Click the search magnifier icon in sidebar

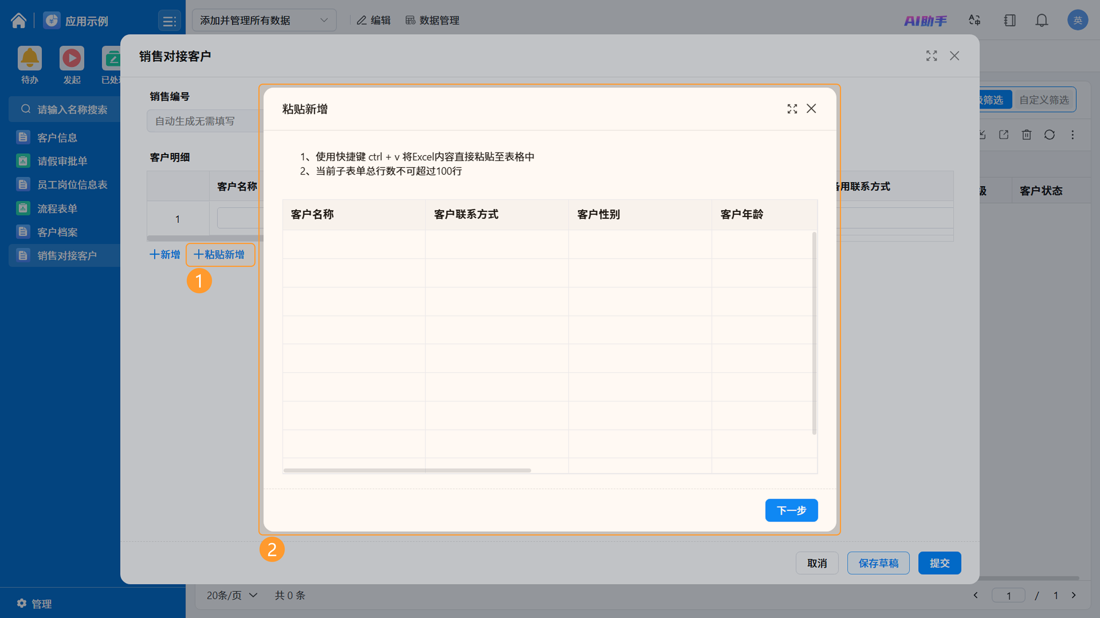(x=26, y=109)
